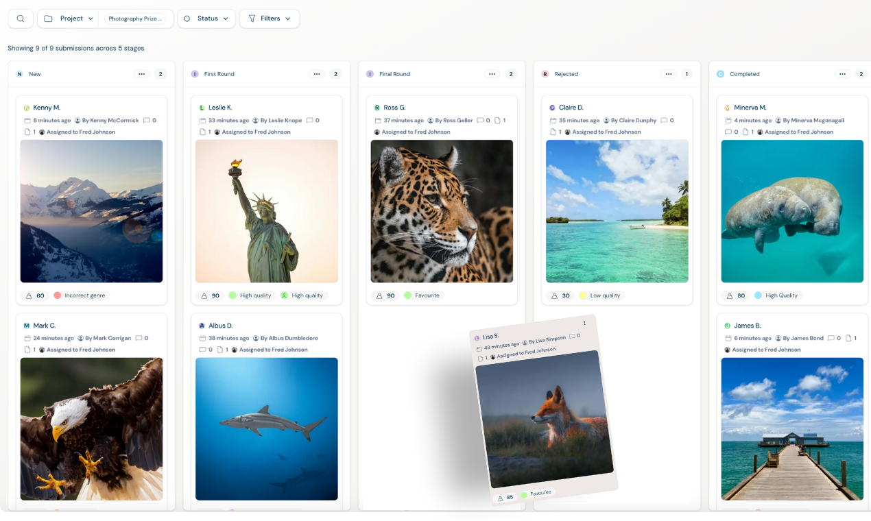Expand the Filters dropdown
Viewport: 871px width, 521px height.
tap(270, 19)
